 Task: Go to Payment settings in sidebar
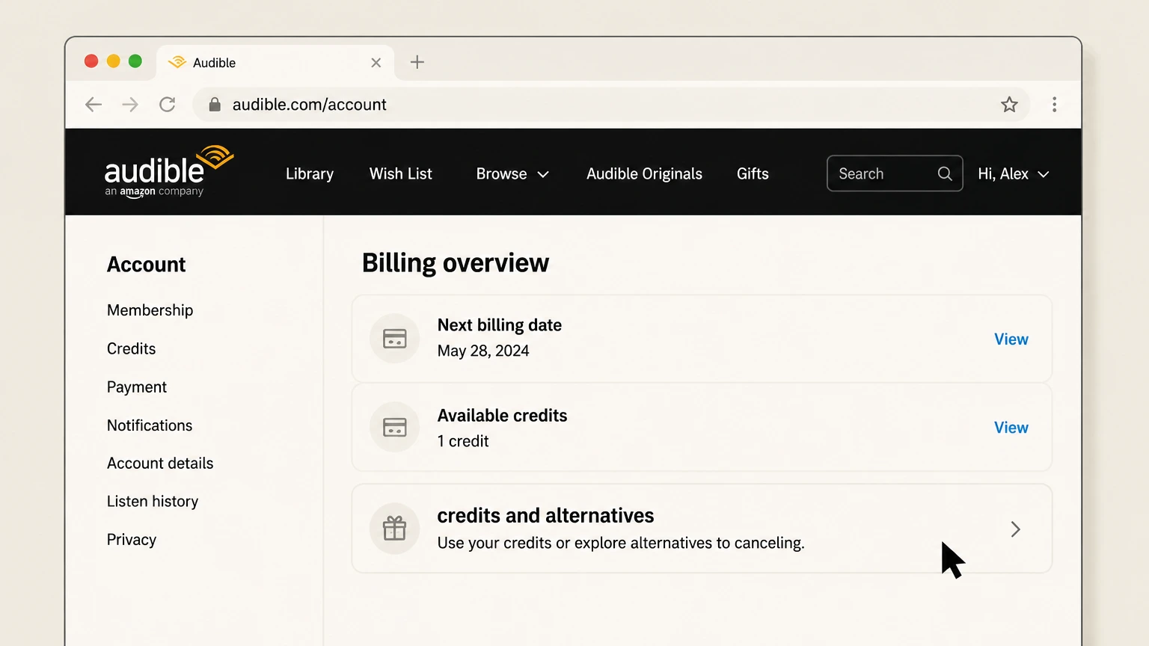[x=136, y=387]
